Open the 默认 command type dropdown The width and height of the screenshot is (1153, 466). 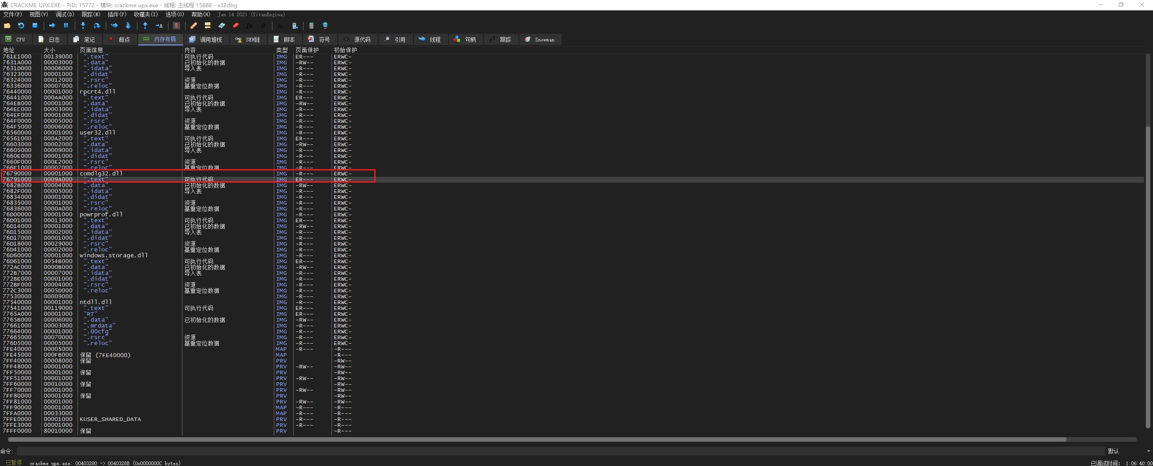pos(1129,451)
